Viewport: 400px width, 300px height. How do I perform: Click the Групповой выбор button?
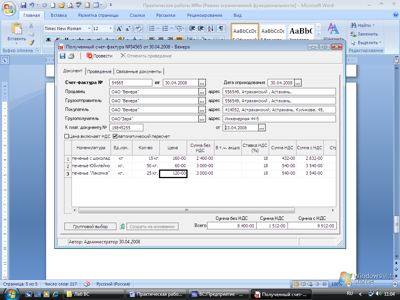click(90, 227)
